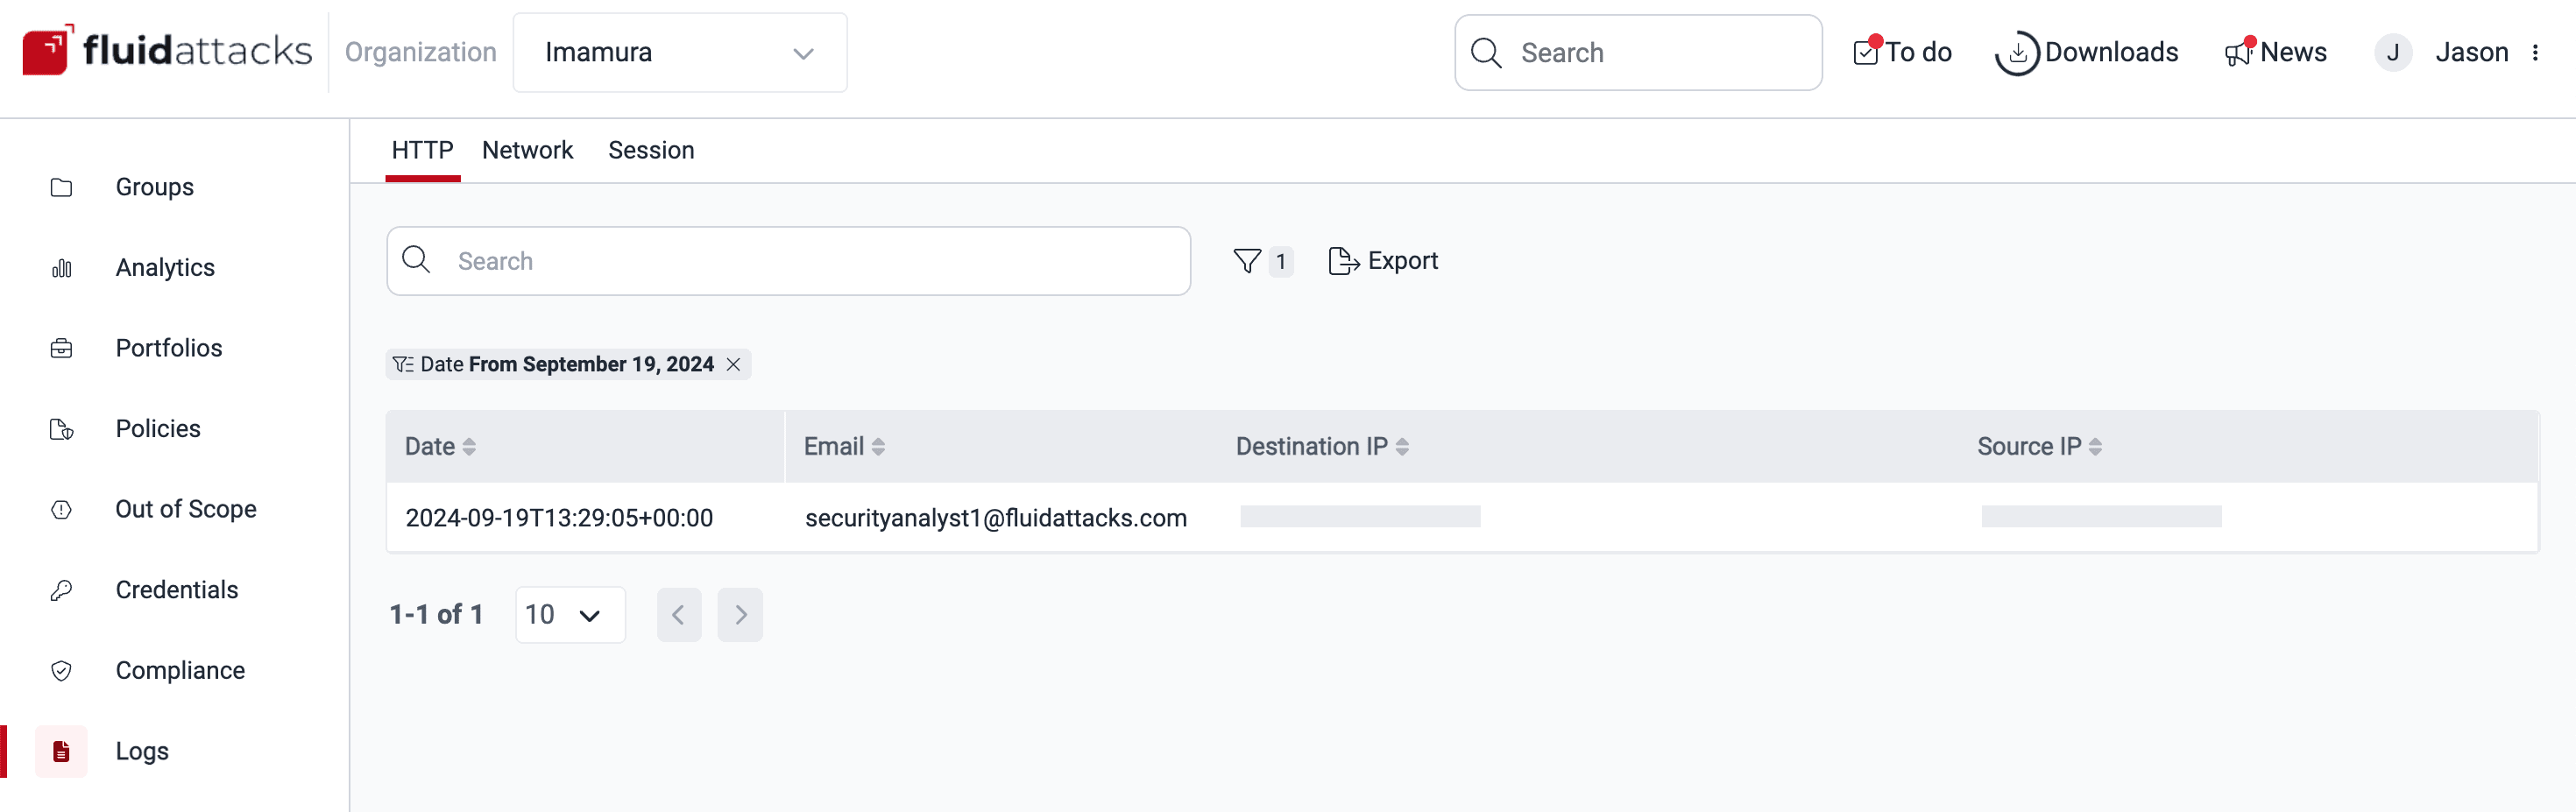Open the Downloads panel
The width and height of the screenshot is (2576, 812).
[x=2088, y=52]
